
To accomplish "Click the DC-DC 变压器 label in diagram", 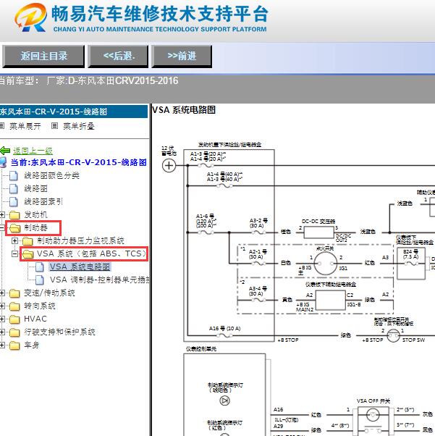I will (x=318, y=222).
